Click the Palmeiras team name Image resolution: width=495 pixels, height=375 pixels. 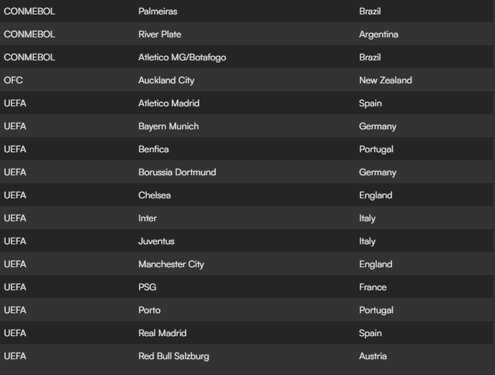[158, 11]
